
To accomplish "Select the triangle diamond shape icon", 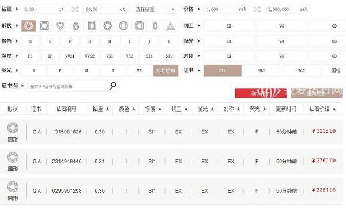I will point(171,26).
